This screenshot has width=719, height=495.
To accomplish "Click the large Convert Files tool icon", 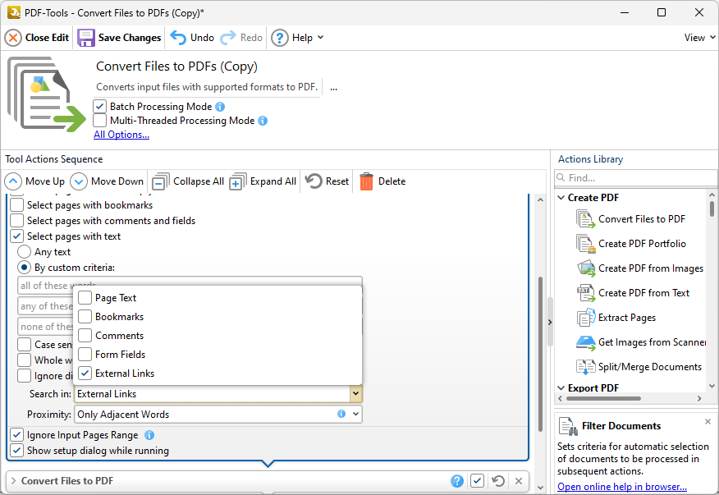I will 46,94.
